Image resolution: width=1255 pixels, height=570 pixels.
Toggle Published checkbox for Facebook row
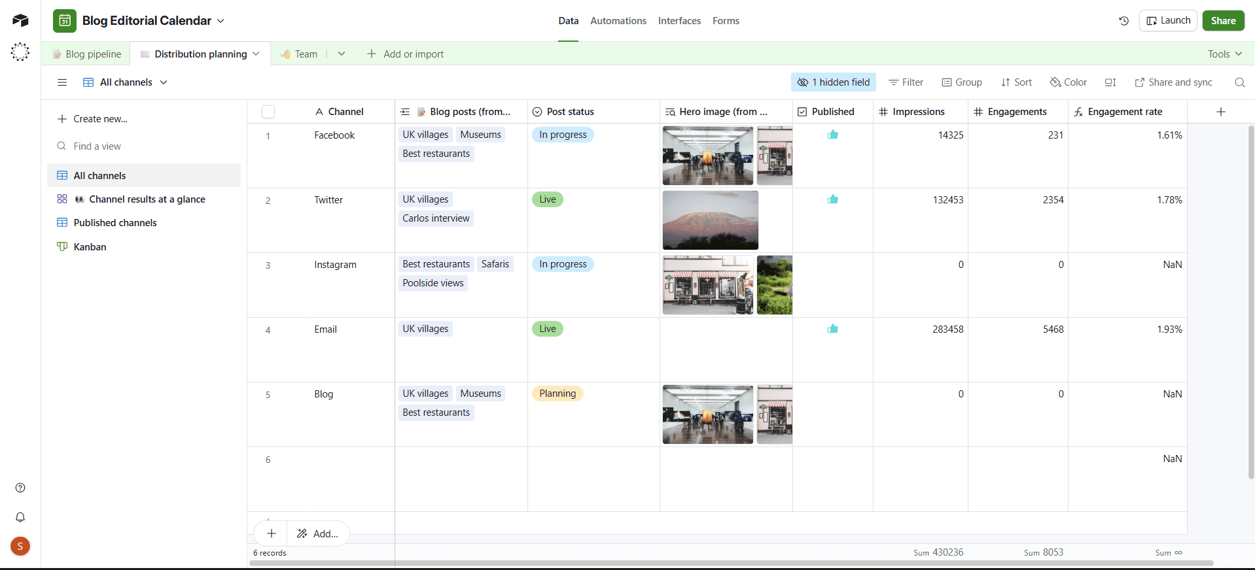pos(832,135)
